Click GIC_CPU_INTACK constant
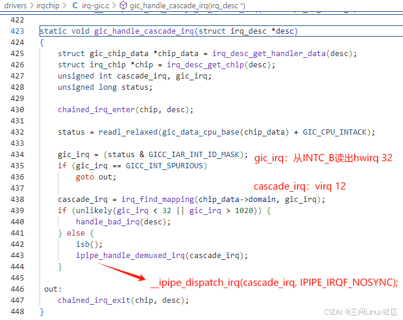The width and height of the screenshot is (403, 320). coord(335,132)
